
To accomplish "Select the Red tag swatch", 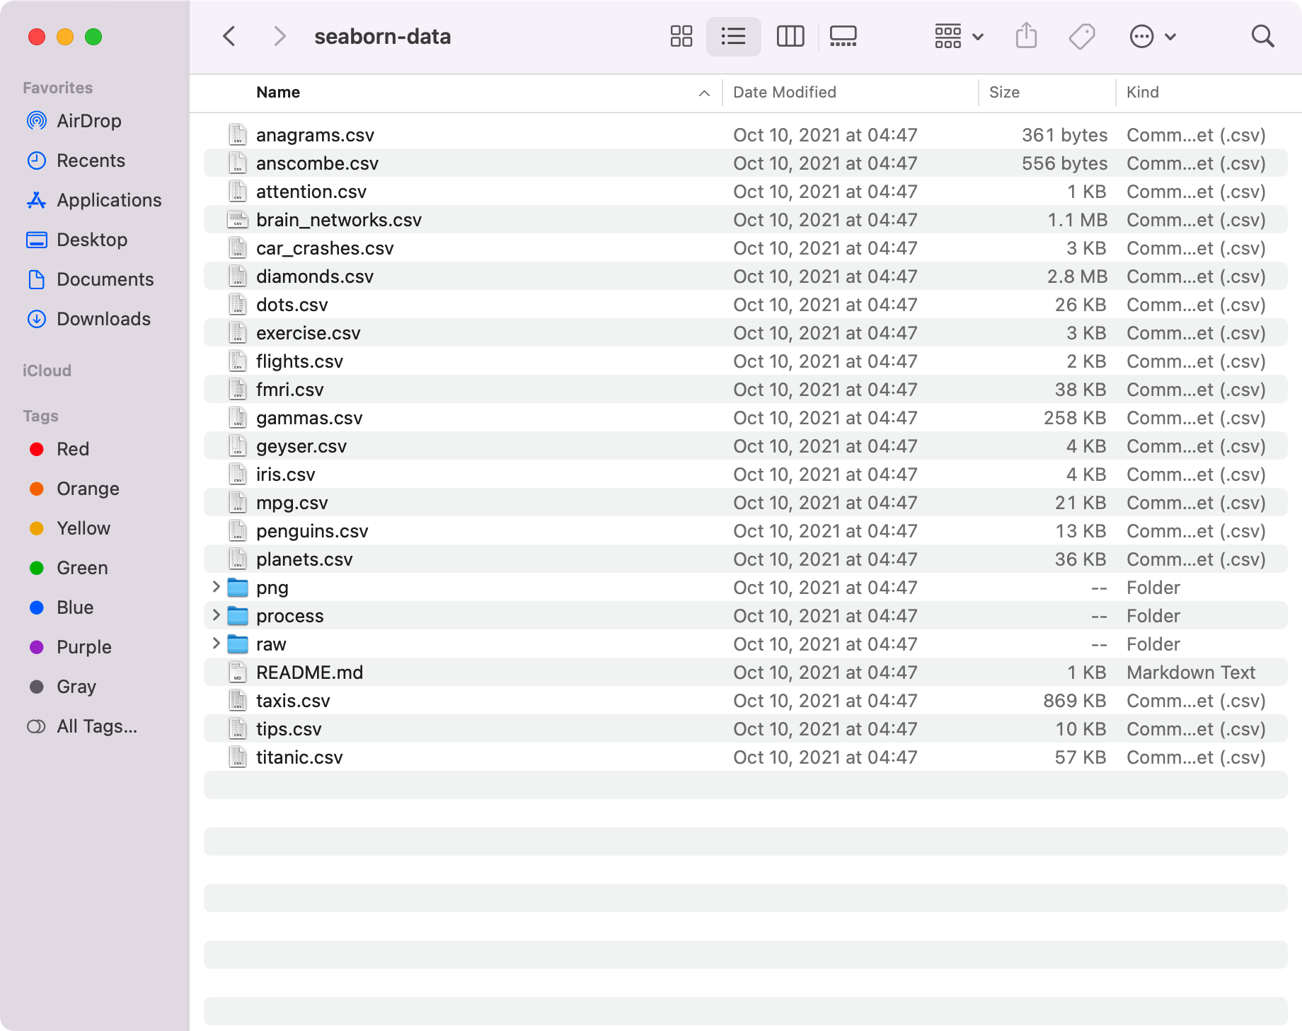I will tap(36, 448).
